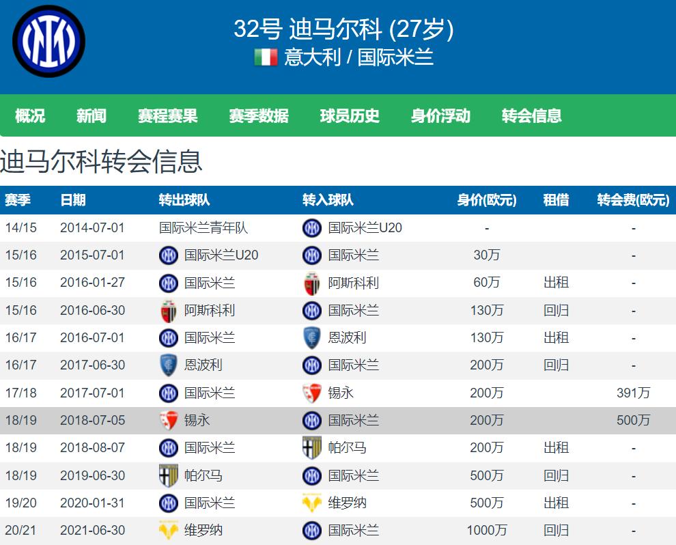Click Parma crest in 2018-08-07 row
The image size is (676, 545).
(x=311, y=447)
